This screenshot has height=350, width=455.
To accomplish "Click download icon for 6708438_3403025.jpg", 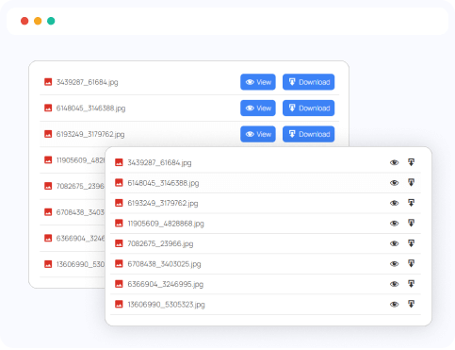I will pyautogui.click(x=411, y=263).
